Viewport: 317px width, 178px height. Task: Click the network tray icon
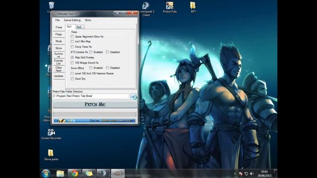coord(246,174)
